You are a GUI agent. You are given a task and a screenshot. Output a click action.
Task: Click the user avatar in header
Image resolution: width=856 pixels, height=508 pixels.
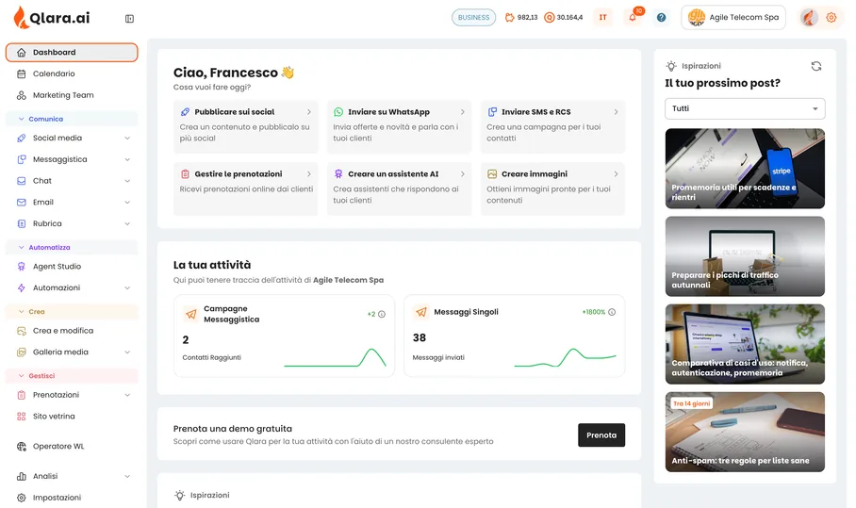809,18
